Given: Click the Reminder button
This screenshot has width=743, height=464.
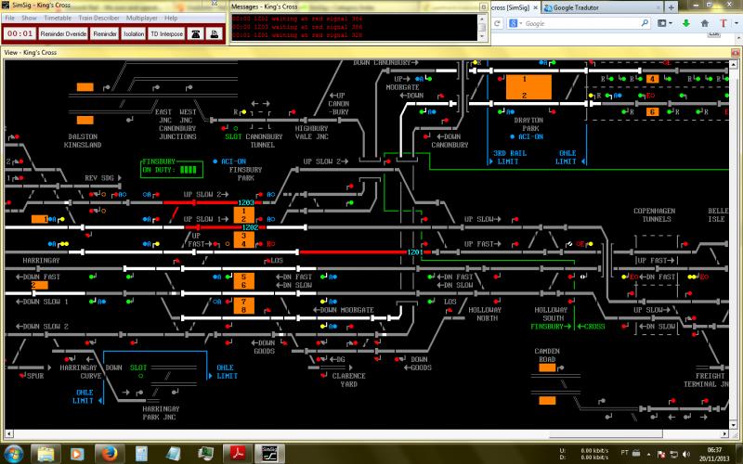Looking at the screenshot, I should (x=105, y=34).
